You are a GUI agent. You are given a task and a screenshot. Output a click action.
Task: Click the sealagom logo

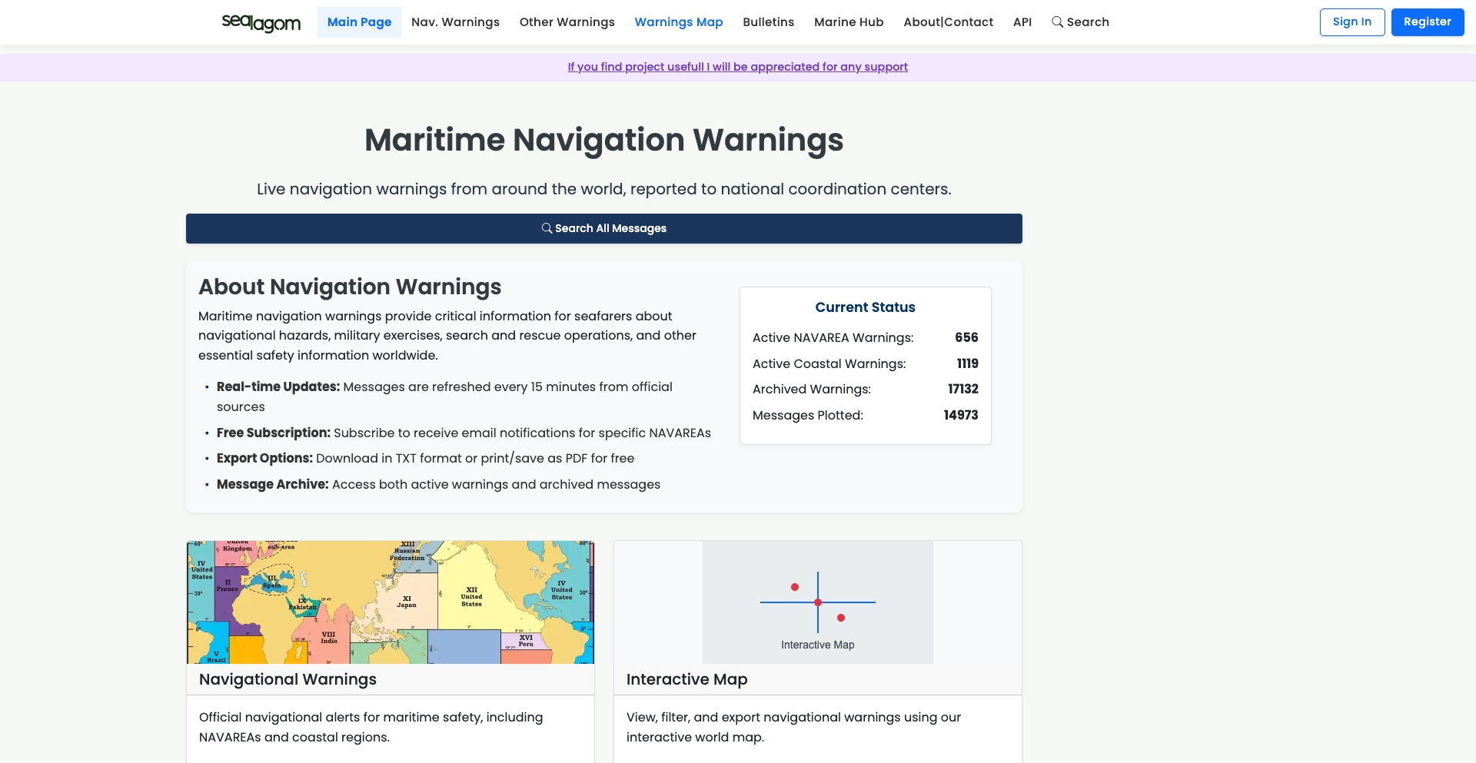point(261,22)
